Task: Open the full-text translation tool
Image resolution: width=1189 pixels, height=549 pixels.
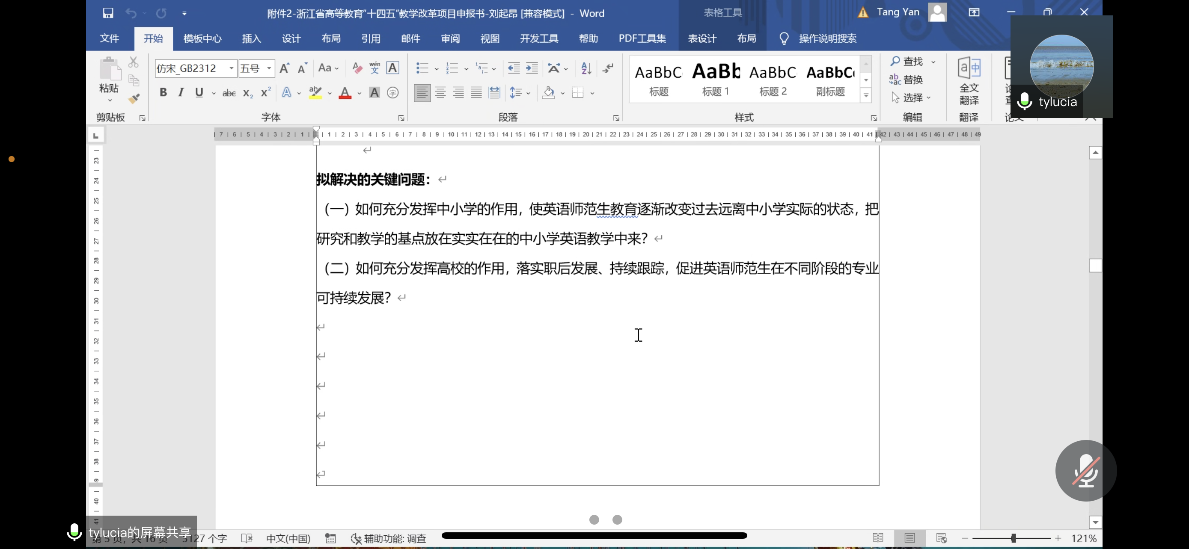Action: (969, 81)
